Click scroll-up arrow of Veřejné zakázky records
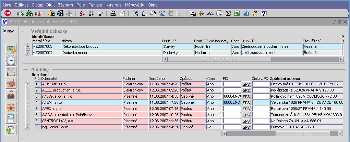This screenshot has width=350, height=142. 28,47
